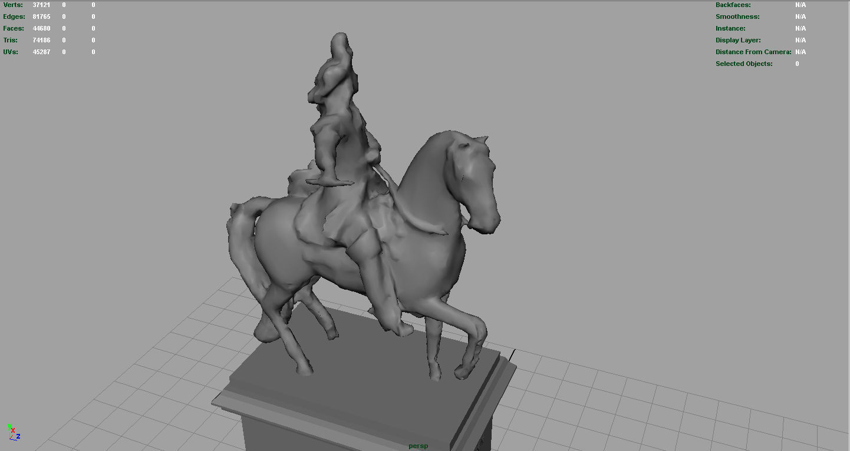Click the Faces: label in the HUD
Viewport: 850px width, 451px height.
coord(14,28)
